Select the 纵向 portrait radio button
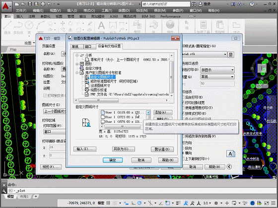The image size is (278, 208). (x=183, y=148)
